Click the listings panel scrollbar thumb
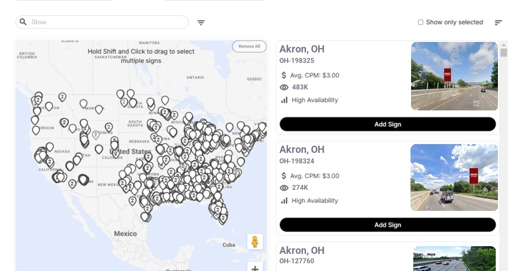509x271 pixels. (x=503, y=52)
